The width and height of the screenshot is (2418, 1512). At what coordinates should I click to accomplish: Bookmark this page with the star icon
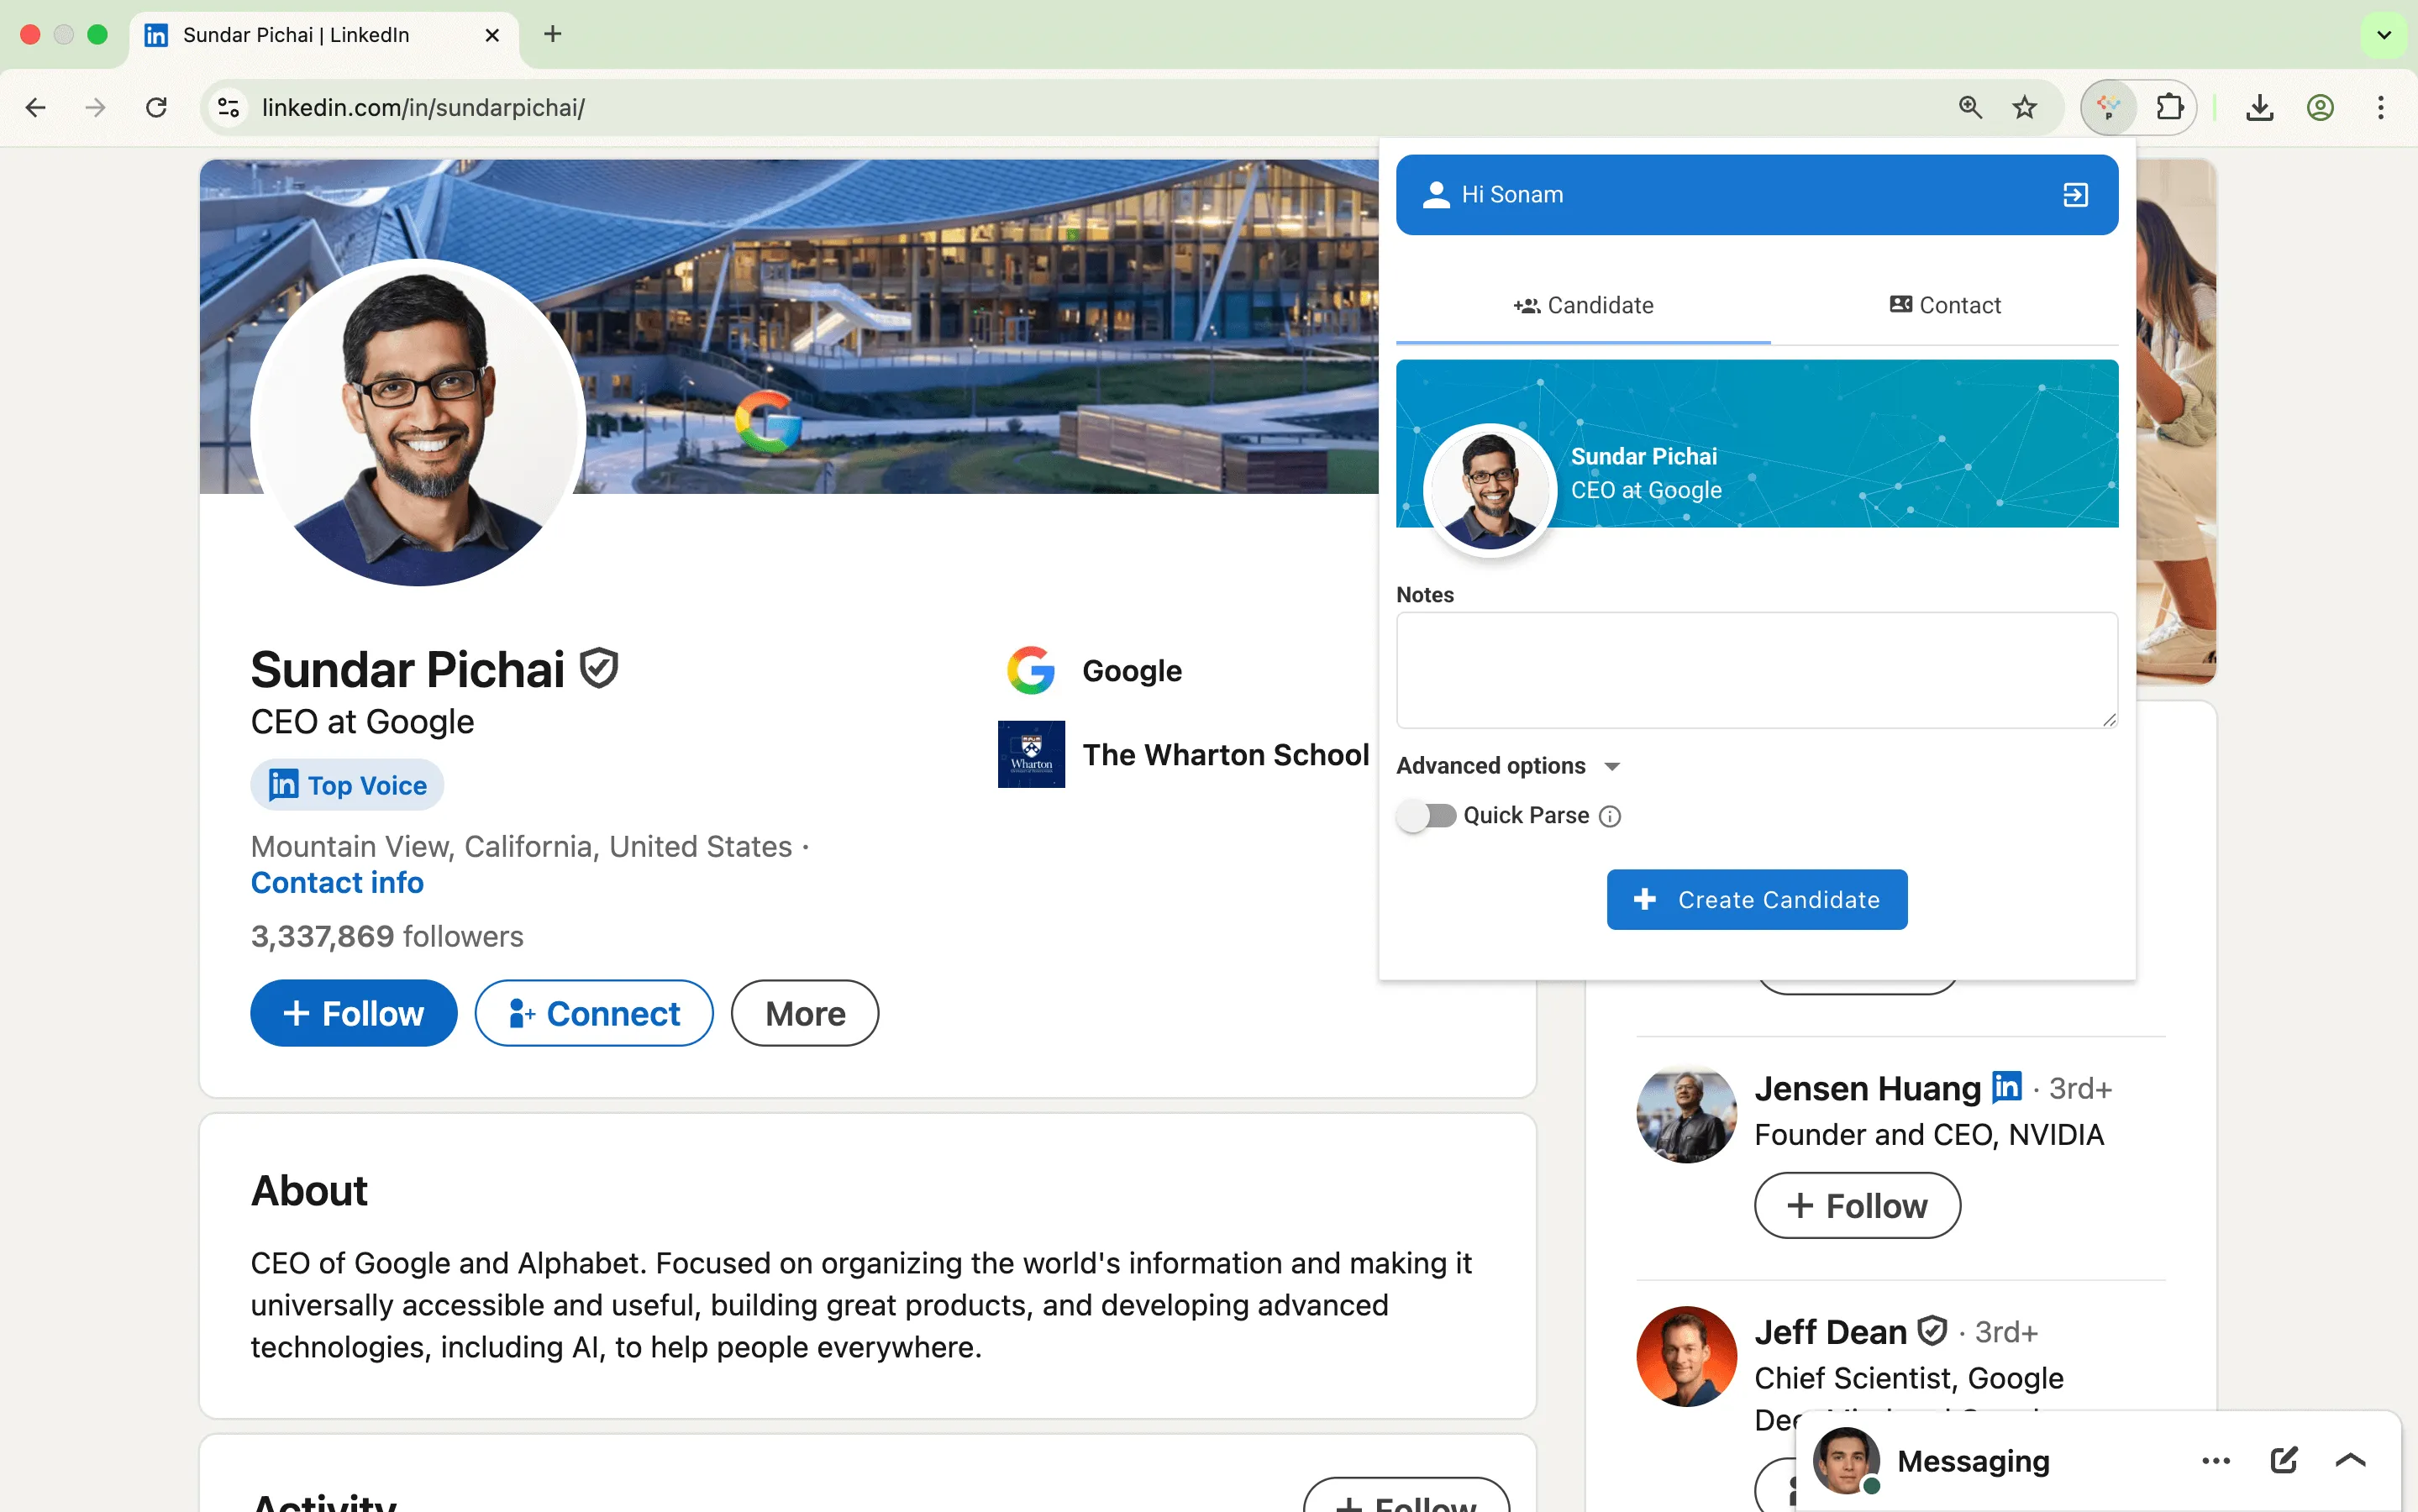coord(2025,107)
